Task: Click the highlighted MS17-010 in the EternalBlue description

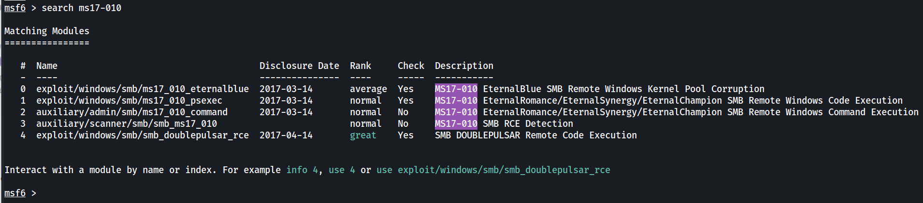Action: coord(456,89)
